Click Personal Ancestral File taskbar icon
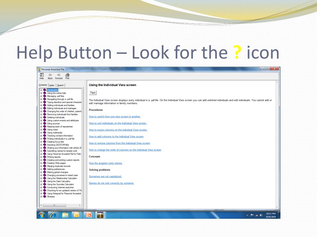Image resolution: width=317 pixels, height=237 pixels. point(100,215)
